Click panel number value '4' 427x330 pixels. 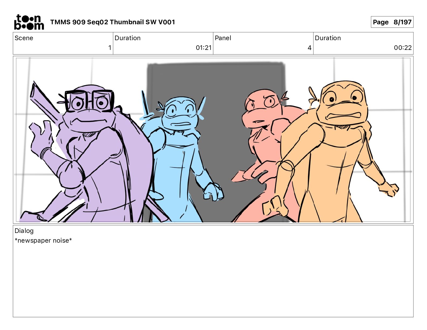[x=309, y=48]
